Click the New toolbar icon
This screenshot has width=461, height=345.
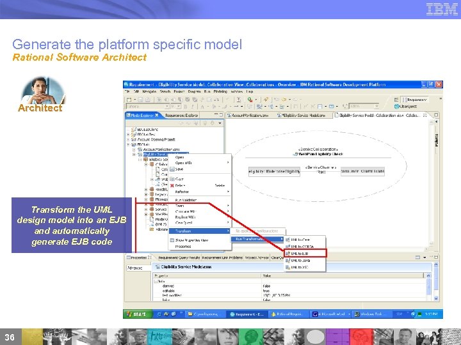click(129, 100)
